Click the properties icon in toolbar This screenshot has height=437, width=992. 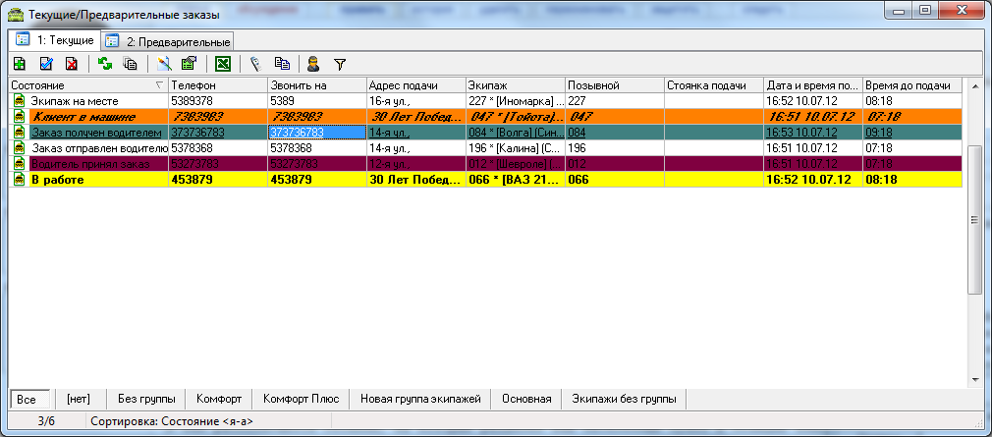click(x=190, y=65)
